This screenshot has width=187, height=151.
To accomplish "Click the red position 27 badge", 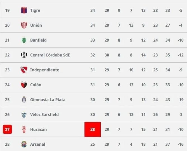I will tap(7, 129).
